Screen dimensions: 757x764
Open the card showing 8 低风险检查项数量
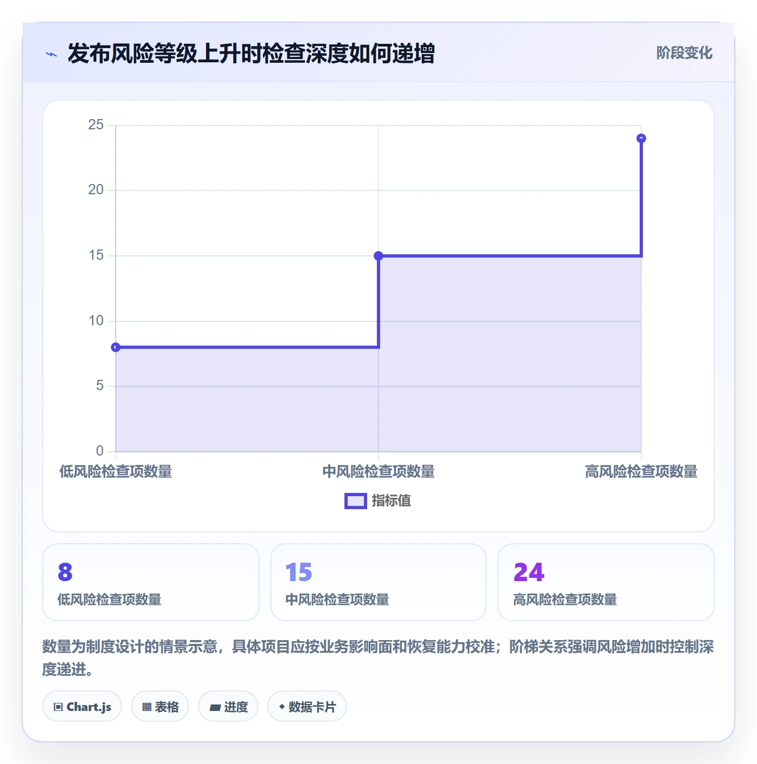pyautogui.click(x=151, y=582)
